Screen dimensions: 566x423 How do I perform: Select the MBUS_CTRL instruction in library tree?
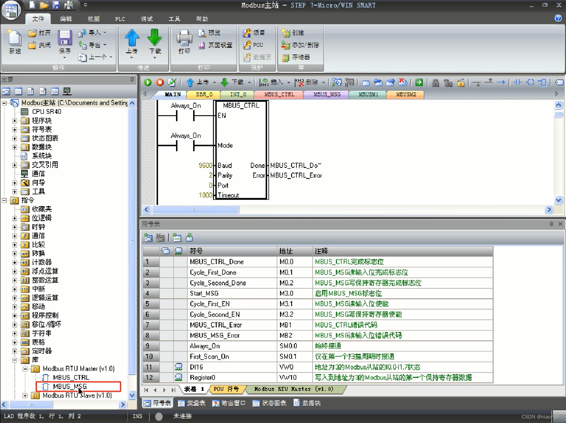[71, 377]
